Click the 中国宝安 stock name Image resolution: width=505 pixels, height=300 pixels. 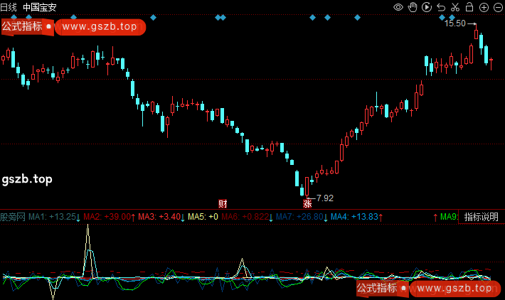[x=40, y=7]
